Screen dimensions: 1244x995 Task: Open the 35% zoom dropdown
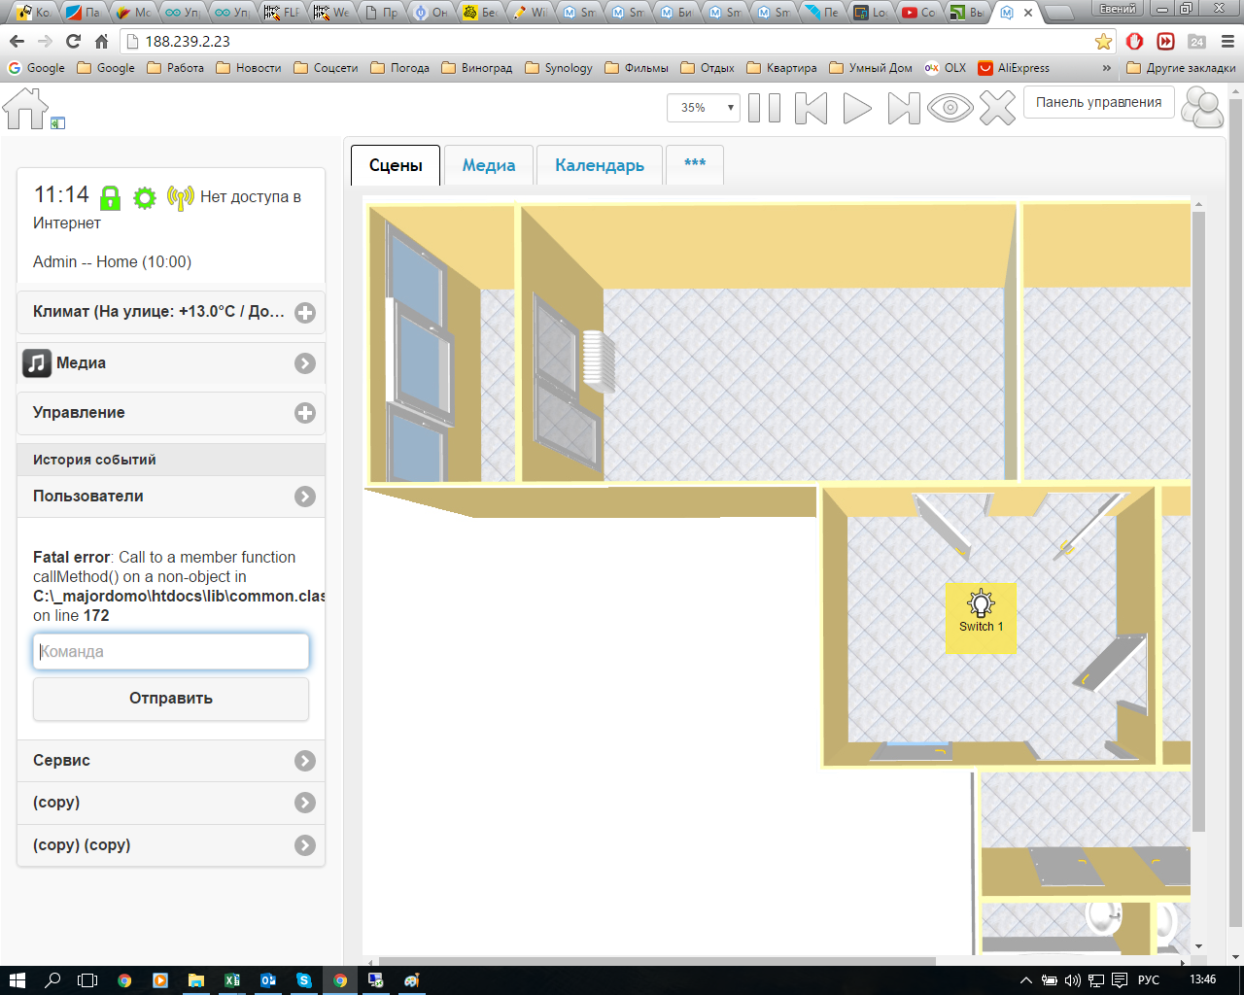pyautogui.click(x=703, y=108)
